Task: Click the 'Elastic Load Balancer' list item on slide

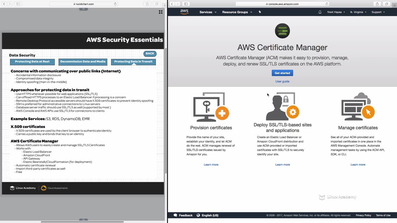Action: click(x=38, y=152)
